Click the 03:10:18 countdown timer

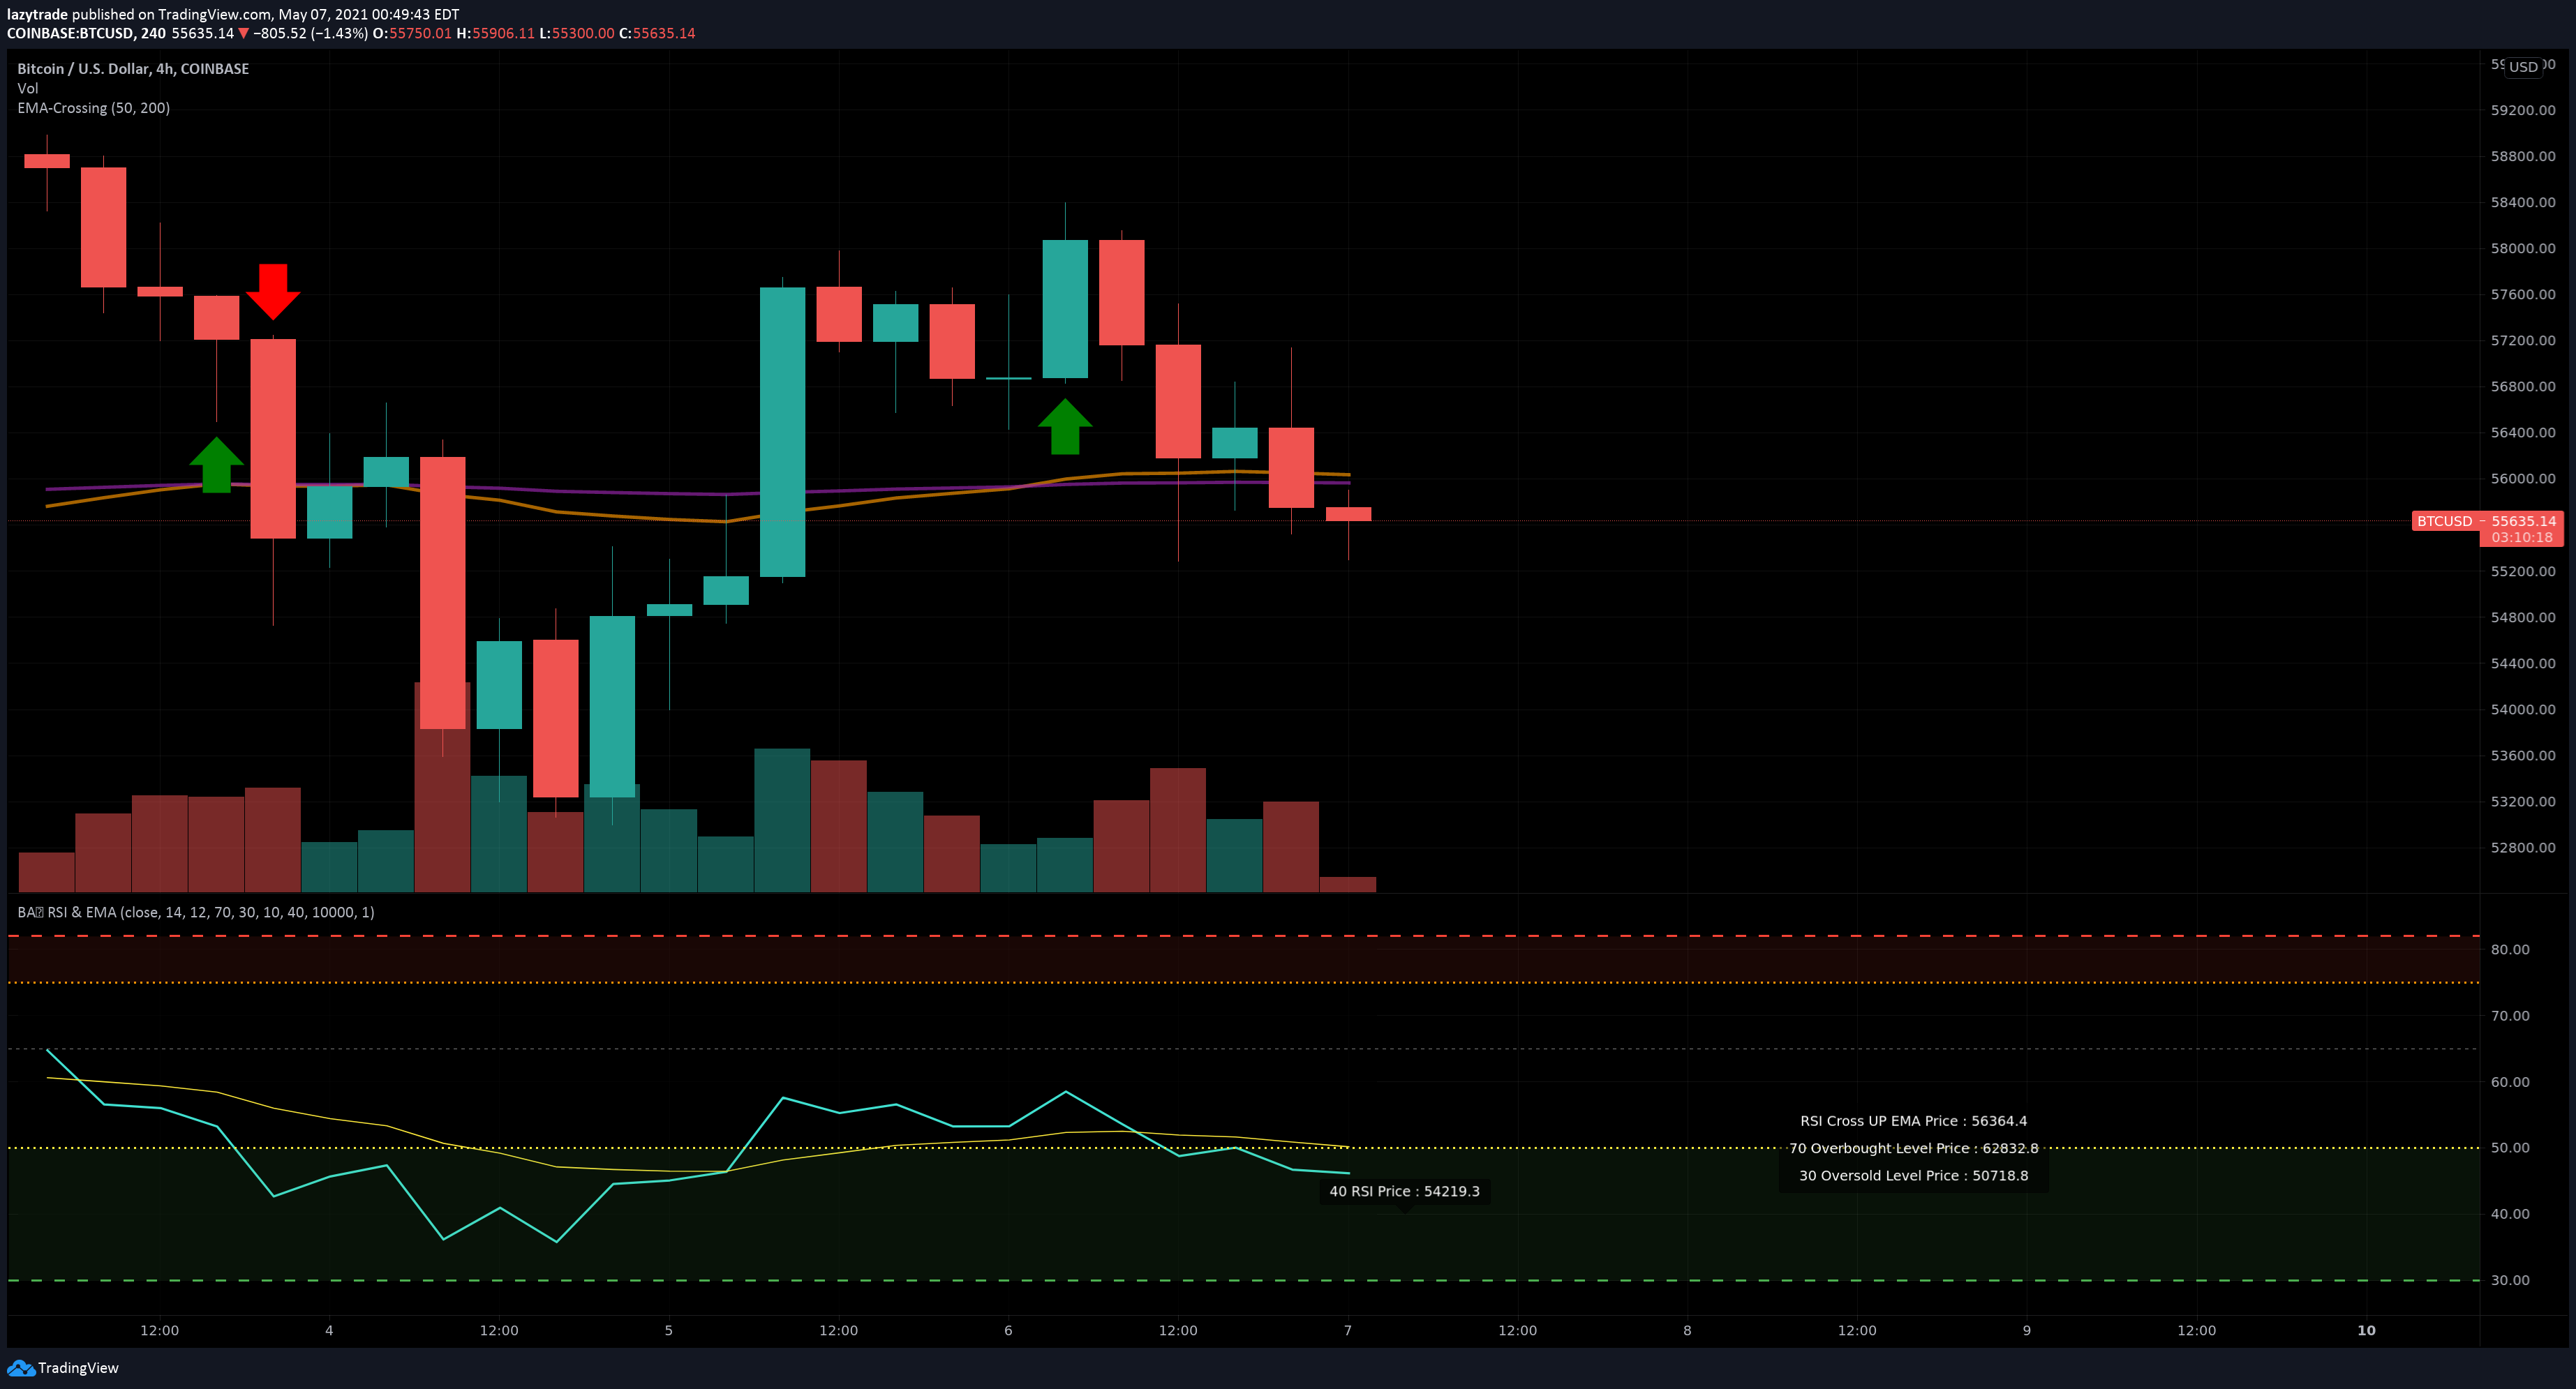point(2521,538)
